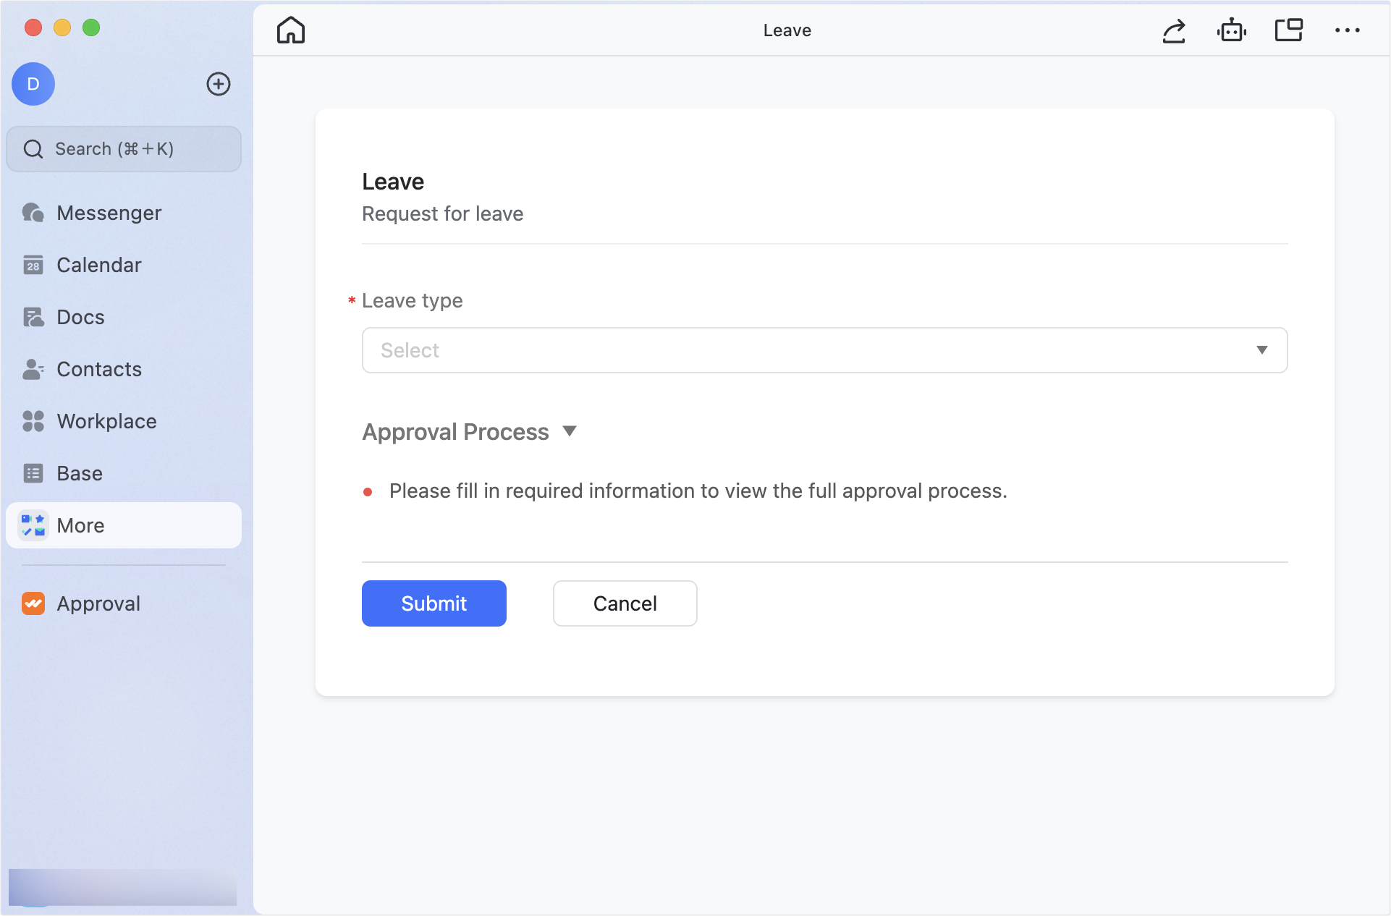Open the Contacts section
1391x916 pixels.
tap(98, 369)
